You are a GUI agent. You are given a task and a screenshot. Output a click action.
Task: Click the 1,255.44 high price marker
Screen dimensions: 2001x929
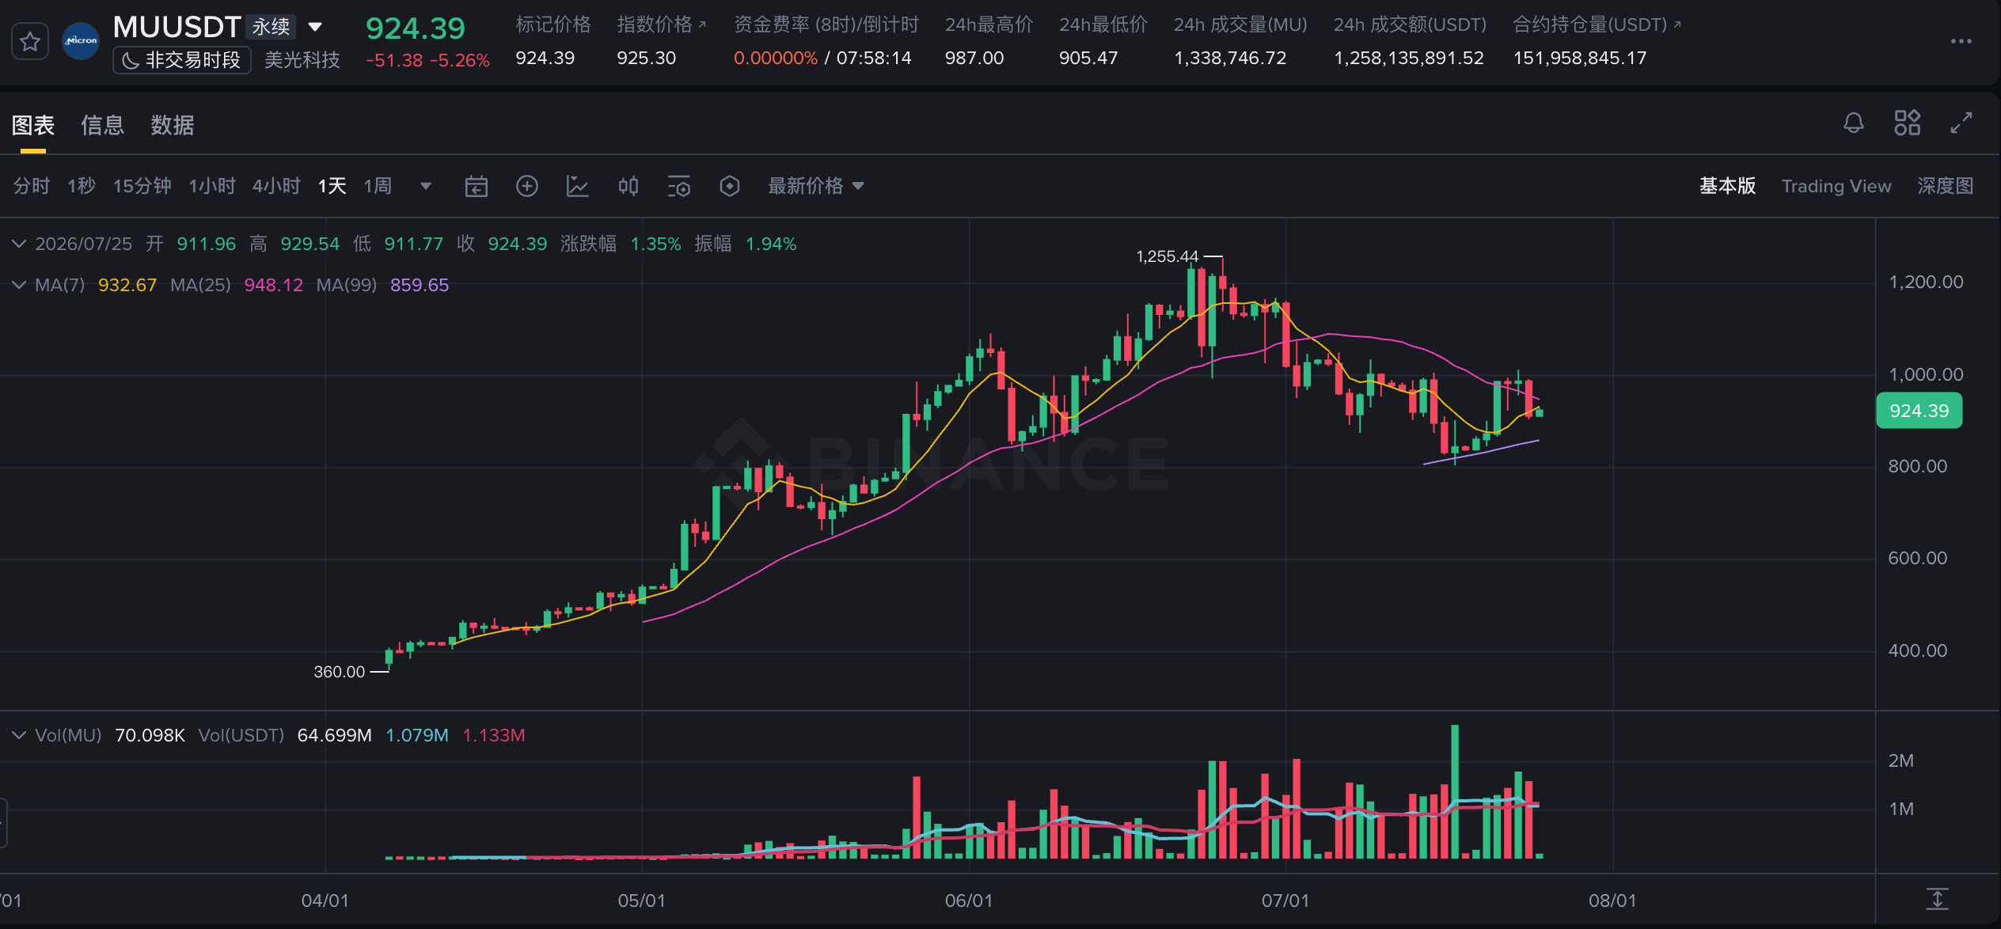click(1167, 256)
